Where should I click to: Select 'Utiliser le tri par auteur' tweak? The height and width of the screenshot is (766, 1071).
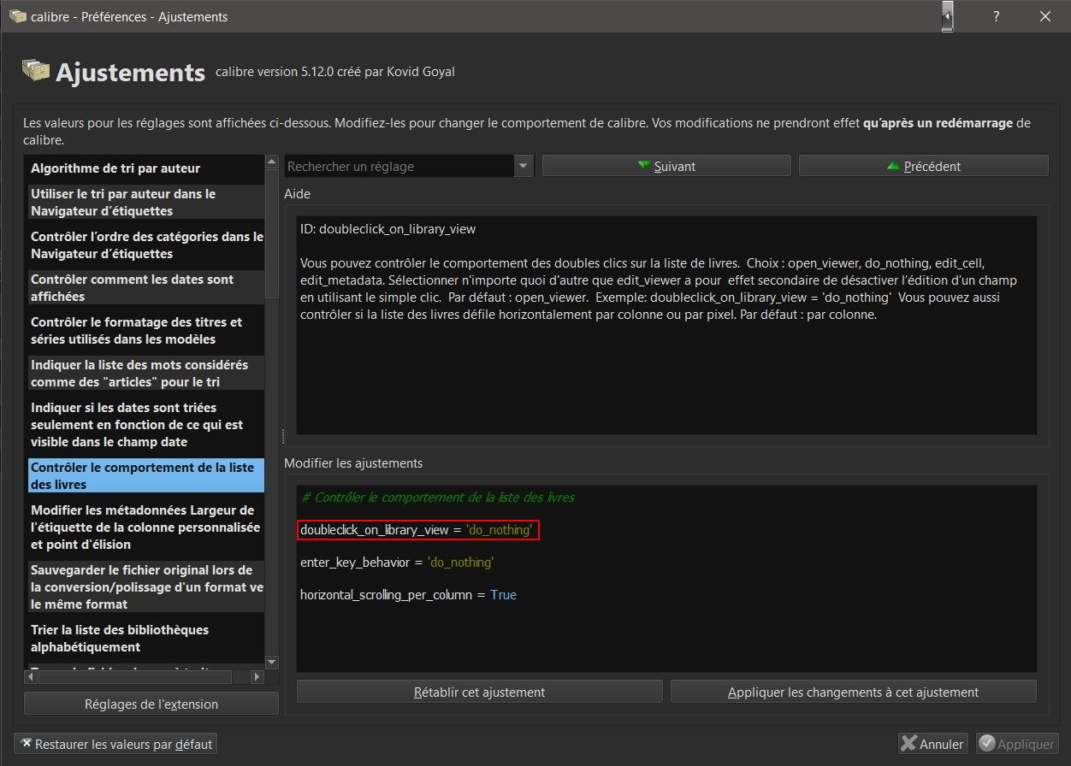click(145, 203)
